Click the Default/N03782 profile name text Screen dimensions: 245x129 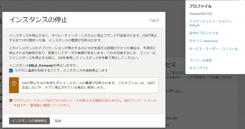(x=201, y=14)
